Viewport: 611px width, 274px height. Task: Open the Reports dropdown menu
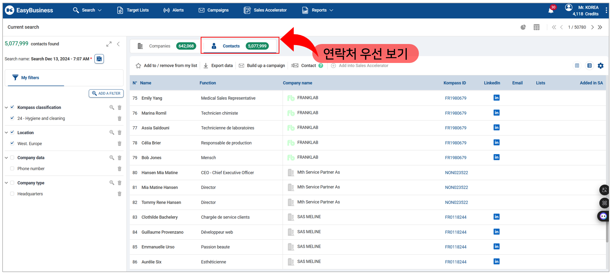pyautogui.click(x=318, y=10)
